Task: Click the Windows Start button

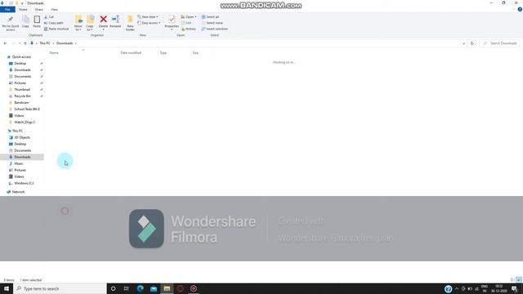Action: (x=7, y=288)
